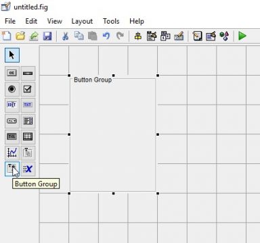Select the Check Box component tool
This screenshot has width=260, height=243.
28,89
